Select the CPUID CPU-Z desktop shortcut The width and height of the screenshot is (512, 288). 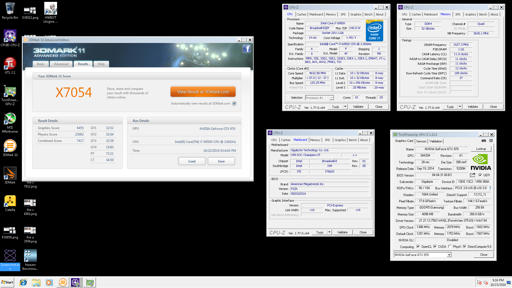pos(10,38)
